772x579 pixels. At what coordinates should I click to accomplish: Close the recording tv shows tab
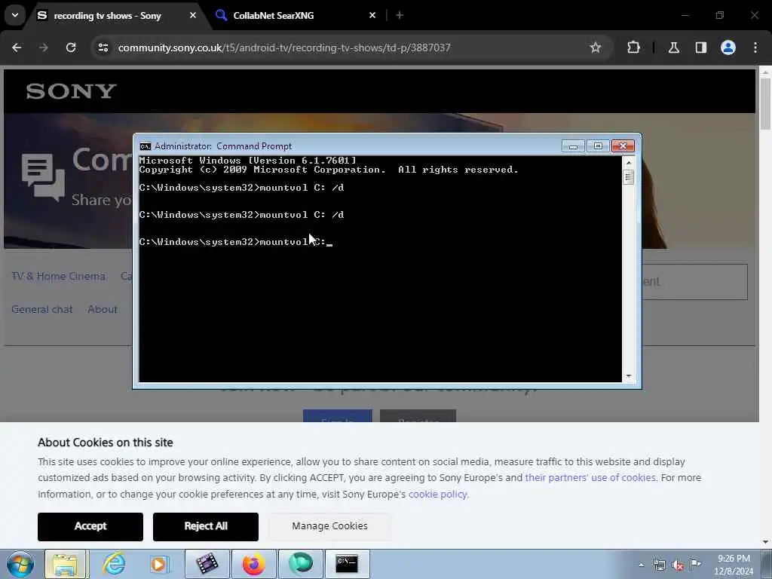coord(193,15)
